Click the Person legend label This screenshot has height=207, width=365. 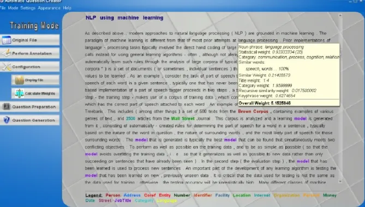coord(113,195)
